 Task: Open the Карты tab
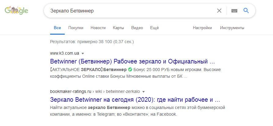118,28
